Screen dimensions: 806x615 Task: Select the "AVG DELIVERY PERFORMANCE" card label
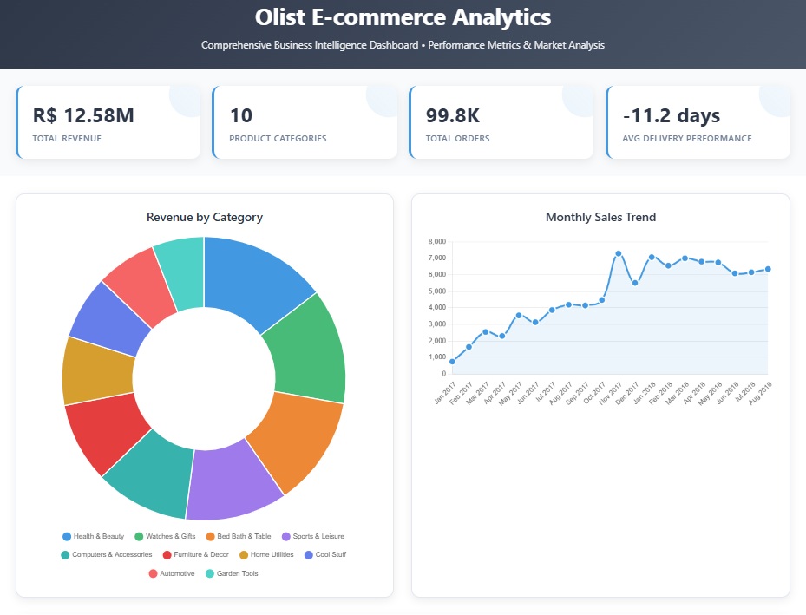[687, 138]
